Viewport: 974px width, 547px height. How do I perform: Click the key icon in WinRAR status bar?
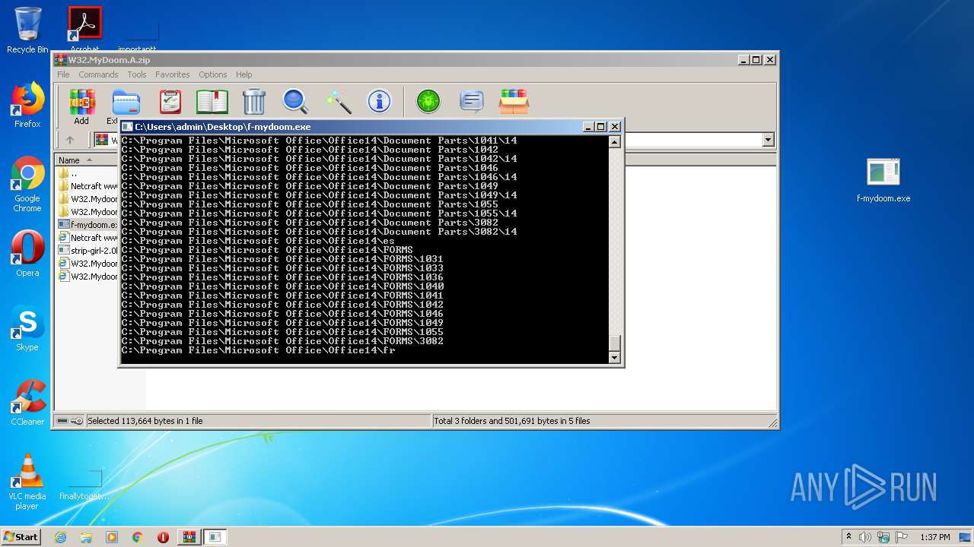tap(77, 421)
